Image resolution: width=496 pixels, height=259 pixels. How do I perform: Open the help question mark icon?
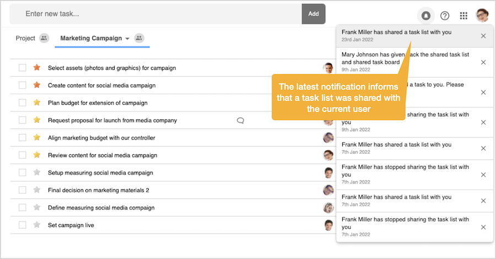pos(445,15)
